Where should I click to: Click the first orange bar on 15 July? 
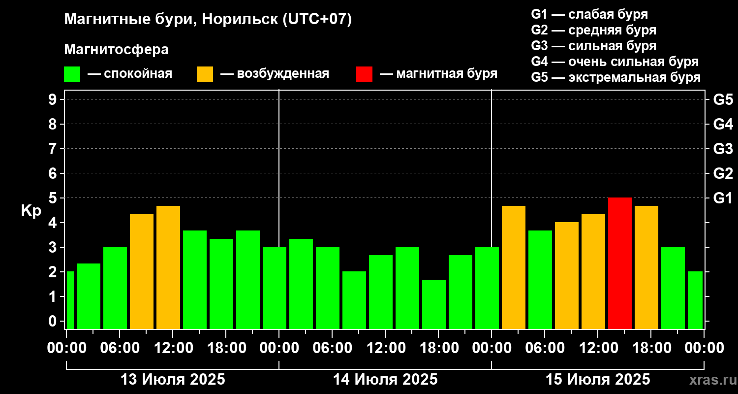(514, 267)
